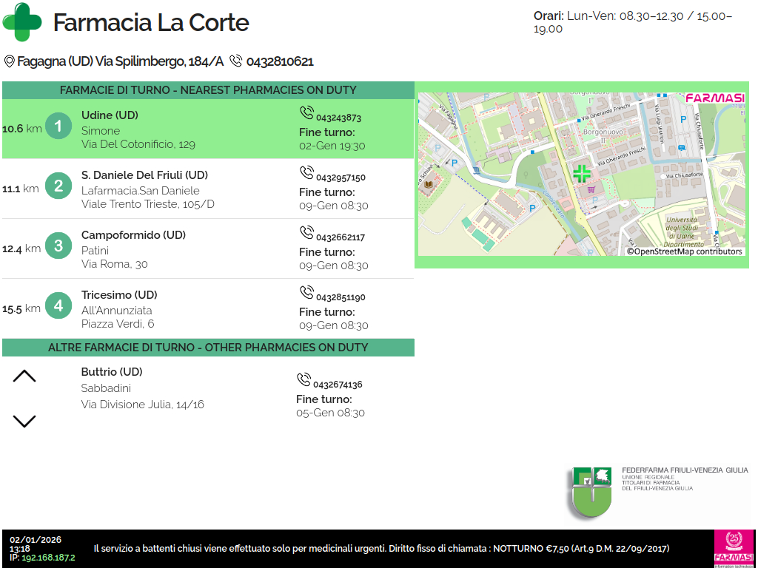This screenshot has width=758, height=568.
Task: Click the phone icon next to 0432810621
Action: point(236,61)
